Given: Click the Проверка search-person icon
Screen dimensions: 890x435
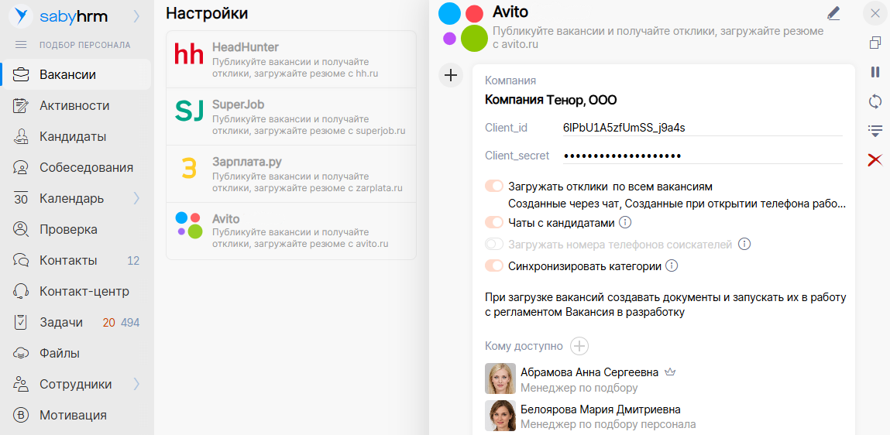Looking at the screenshot, I should coord(21,230).
